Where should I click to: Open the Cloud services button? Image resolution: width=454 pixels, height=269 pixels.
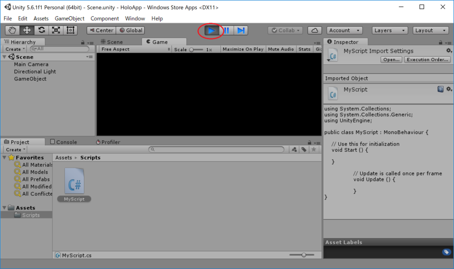(315, 31)
